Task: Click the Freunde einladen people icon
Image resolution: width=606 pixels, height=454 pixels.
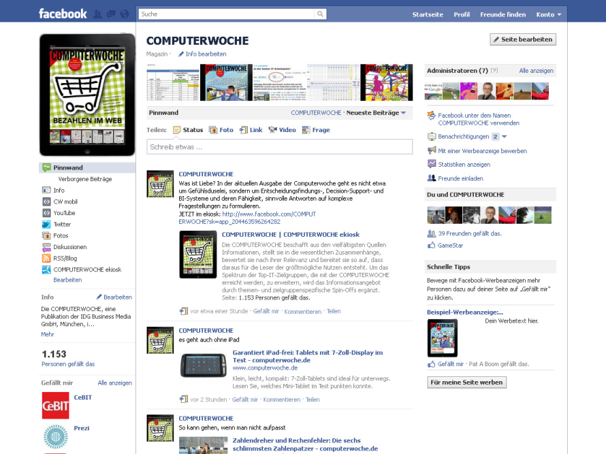Action: coord(432,178)
